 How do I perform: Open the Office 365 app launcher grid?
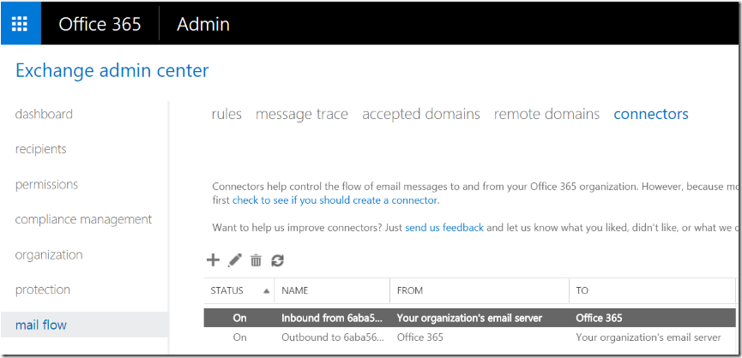(x=20, y=24)
